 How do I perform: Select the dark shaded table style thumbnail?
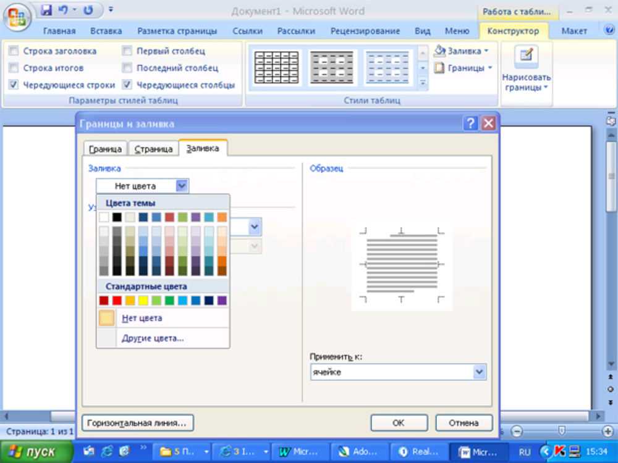click(x=332, y=68)
